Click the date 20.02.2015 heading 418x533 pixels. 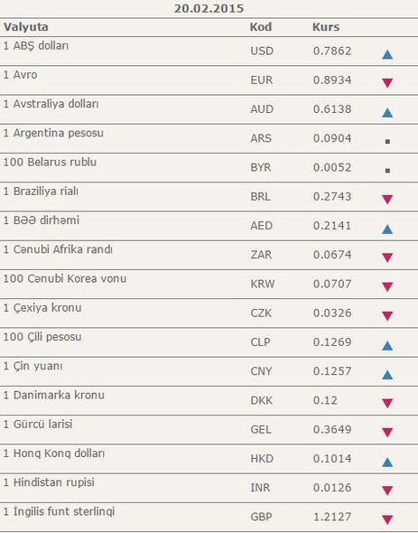click(x=209, y=8)
